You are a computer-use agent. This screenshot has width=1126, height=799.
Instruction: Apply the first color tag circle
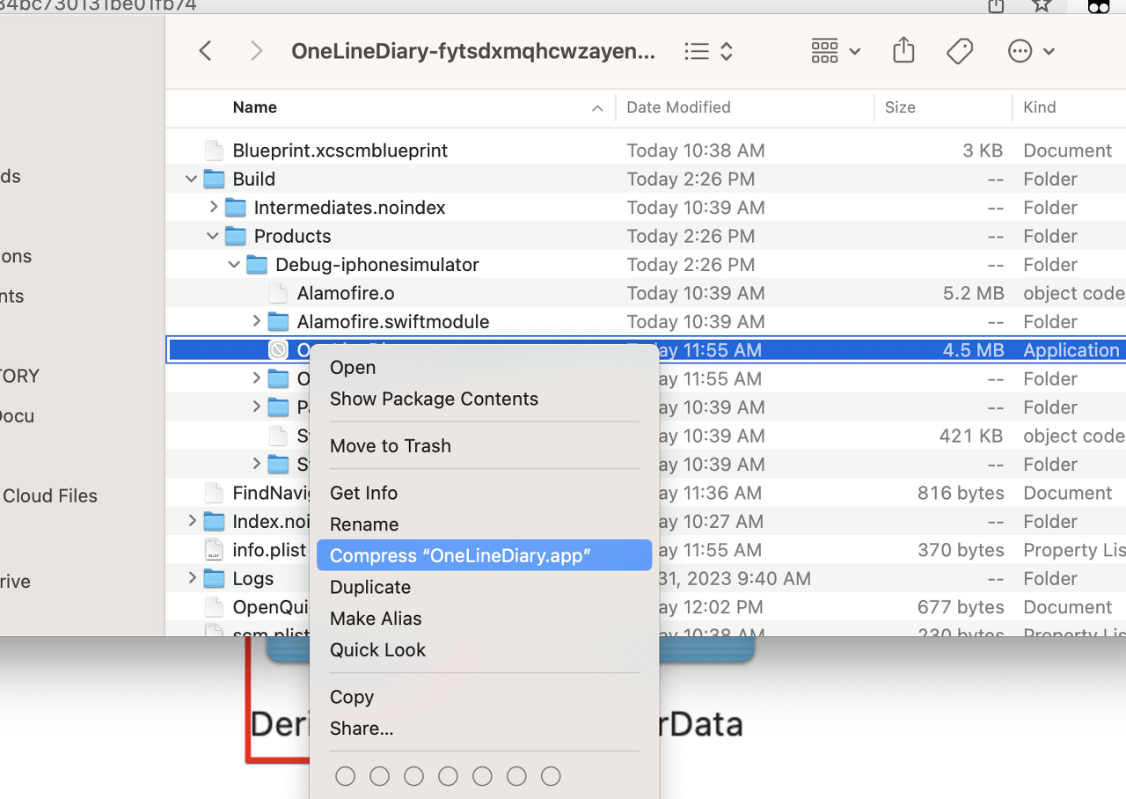coord(346,776)
